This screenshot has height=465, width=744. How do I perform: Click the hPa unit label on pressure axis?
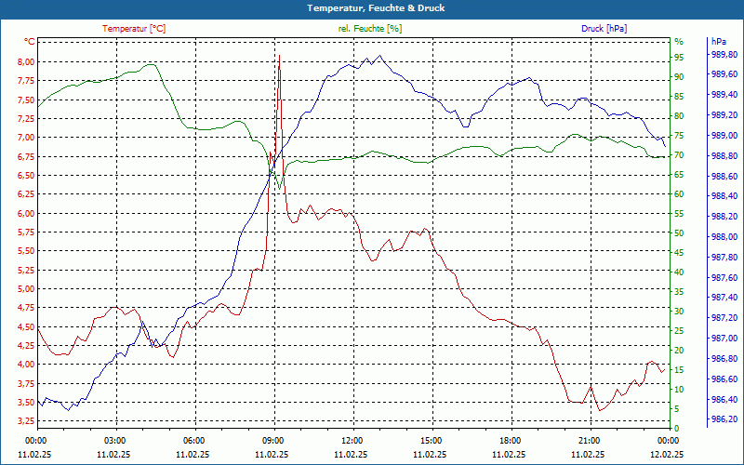719,41
